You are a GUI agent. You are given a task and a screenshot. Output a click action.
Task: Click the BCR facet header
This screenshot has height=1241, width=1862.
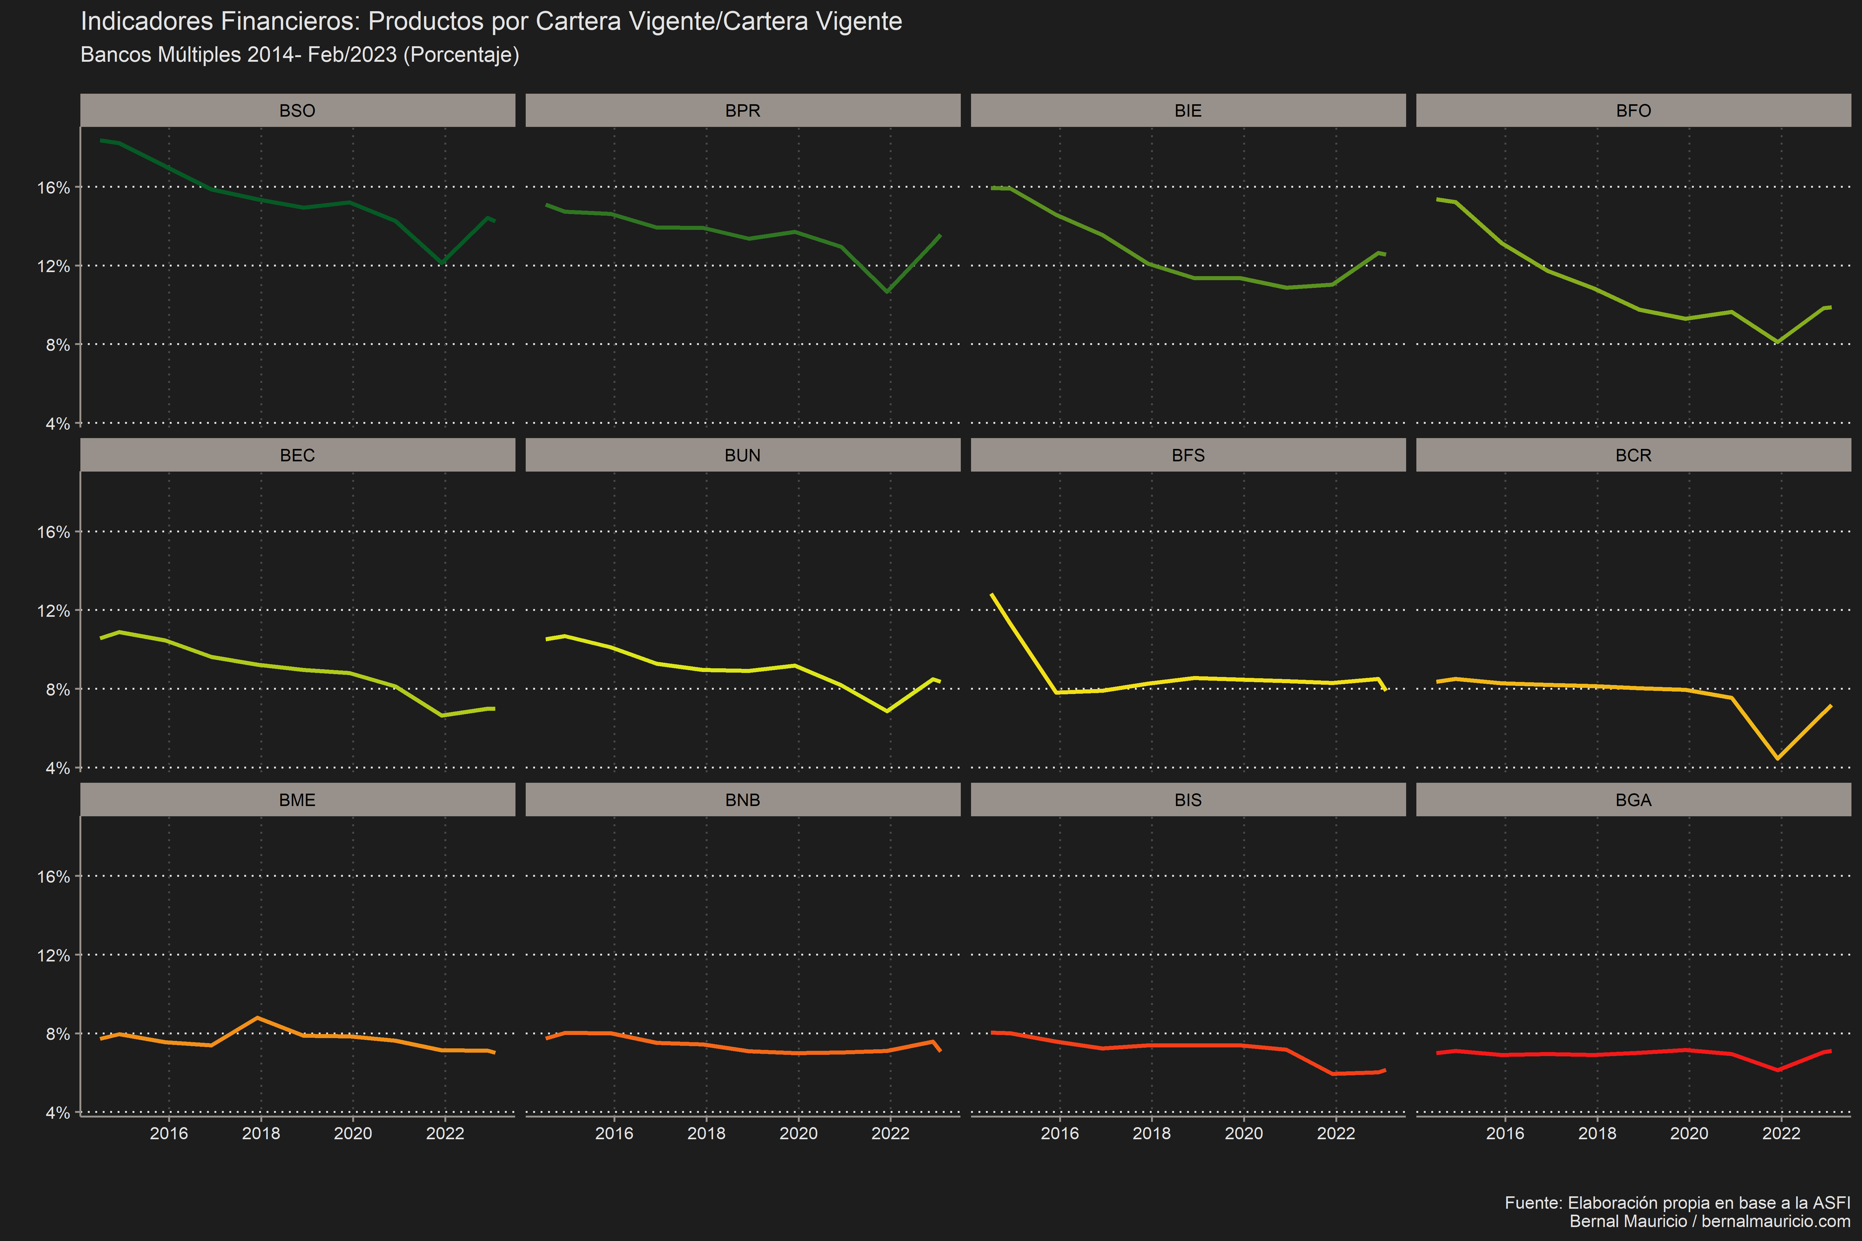tap(1633, 455)
